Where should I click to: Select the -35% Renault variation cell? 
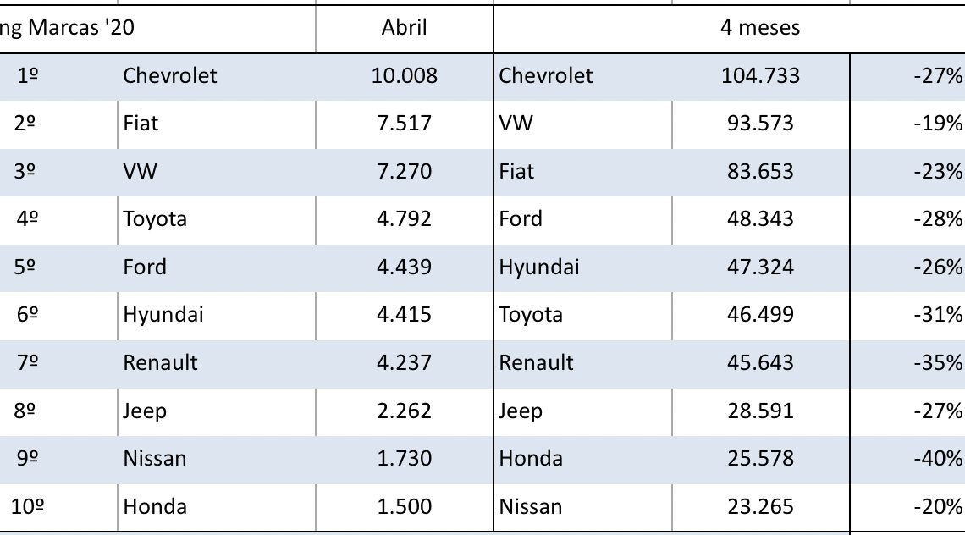pos(938,362)
